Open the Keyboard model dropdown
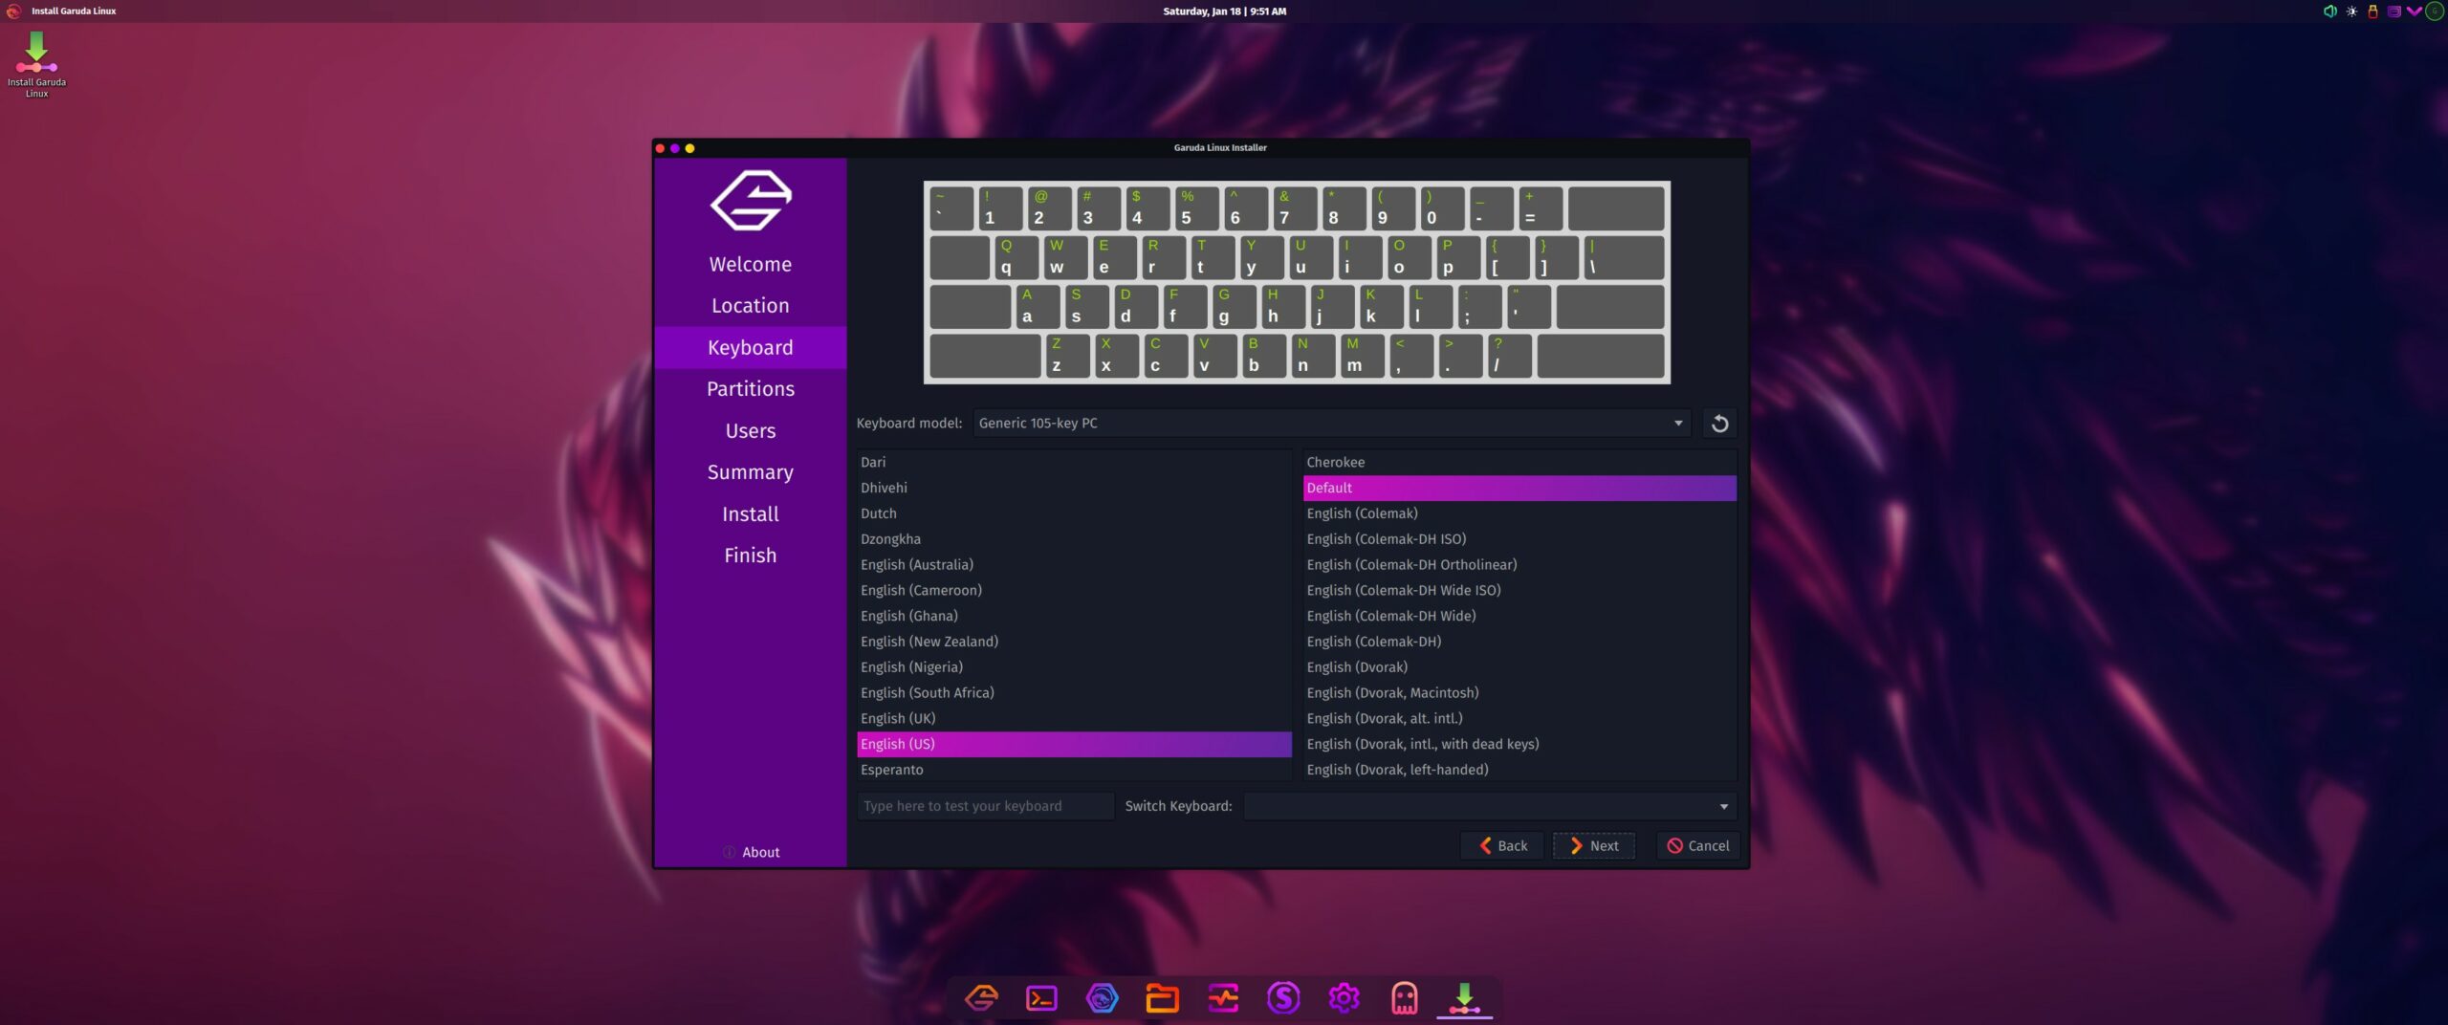 coord(1331,424)
